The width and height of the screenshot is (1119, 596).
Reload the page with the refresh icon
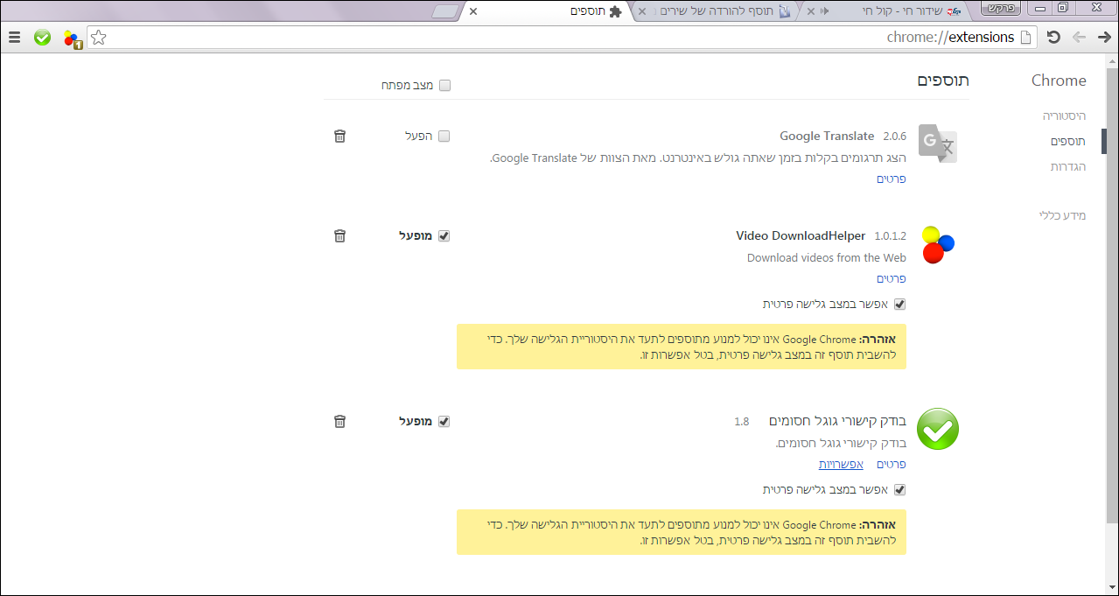1053,38
